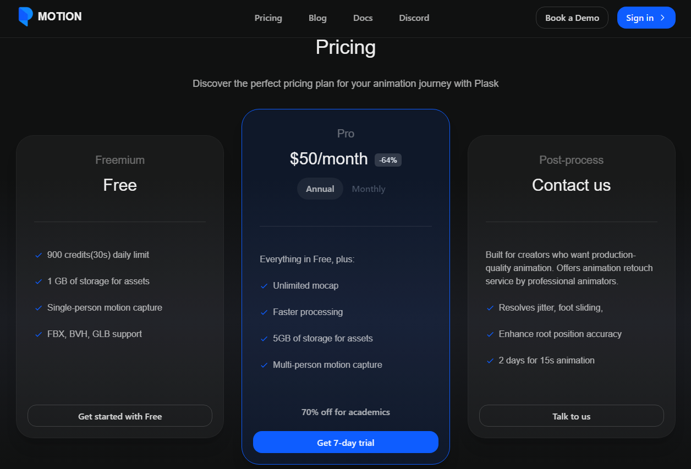Click the Talk to us button
This screenshot has height=469, width=691.
[x=571, y=416]
